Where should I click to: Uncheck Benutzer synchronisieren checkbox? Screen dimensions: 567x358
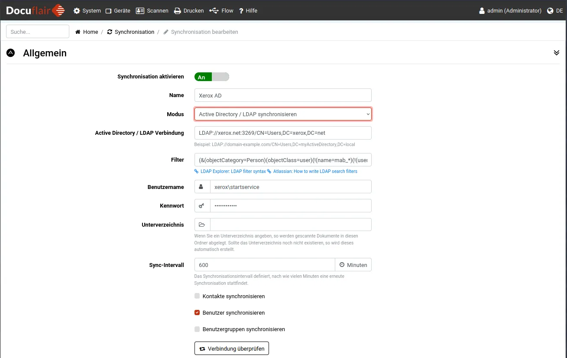(197, 312)
